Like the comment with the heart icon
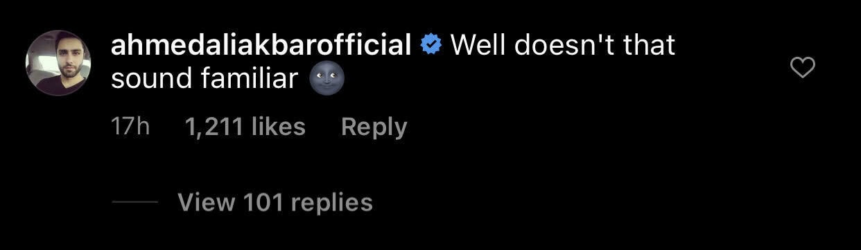Screen dimensions: 861x250 pyautogui.click(x=803, y=67)
